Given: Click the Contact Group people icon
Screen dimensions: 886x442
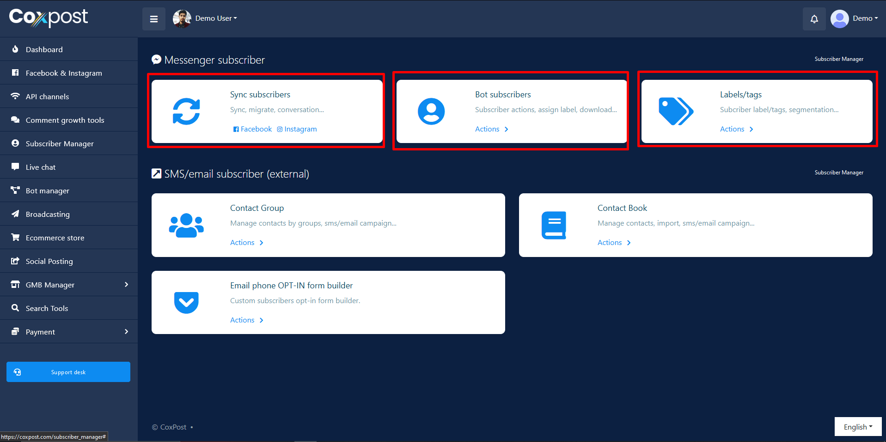Looking at the screenshot, I should point(186,225).
